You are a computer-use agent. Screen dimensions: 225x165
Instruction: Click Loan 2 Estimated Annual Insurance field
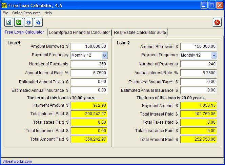(199, 90)
